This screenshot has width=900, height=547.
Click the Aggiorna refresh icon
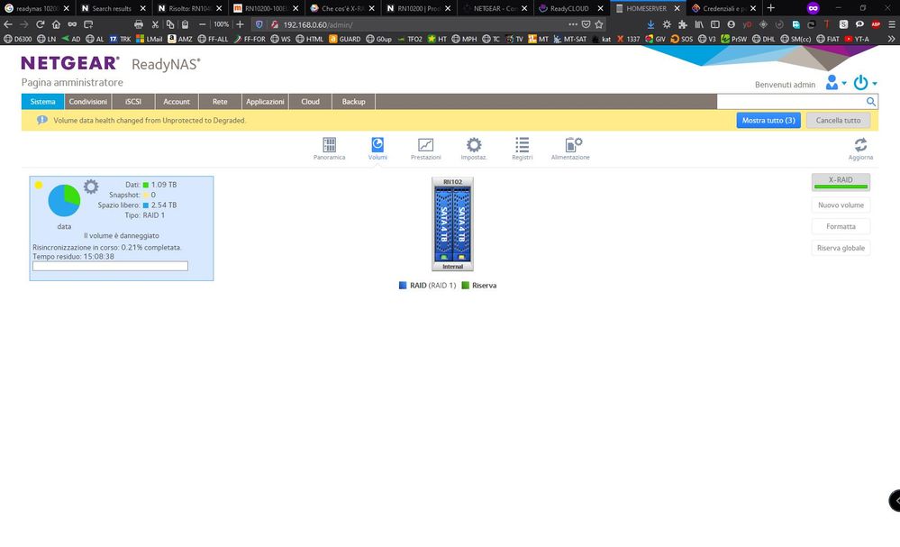pos(860,146)
